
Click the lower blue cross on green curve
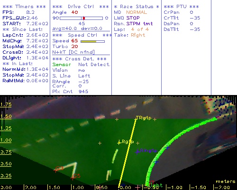pos(156,162)
